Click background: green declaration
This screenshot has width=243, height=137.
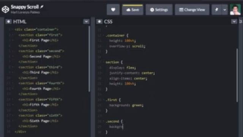126,105
